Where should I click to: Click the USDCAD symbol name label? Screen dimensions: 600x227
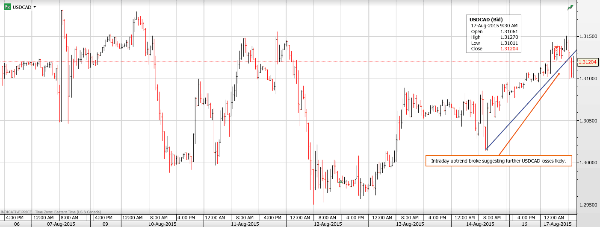[x=22, y=7]
